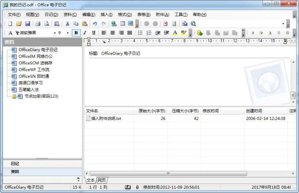Save the diary with the floppy icon
299x193 pixels.
[x=28, y=24]
